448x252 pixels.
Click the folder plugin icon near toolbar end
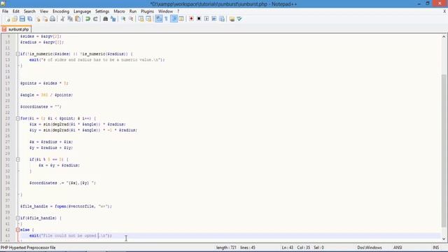pos(232,19)
